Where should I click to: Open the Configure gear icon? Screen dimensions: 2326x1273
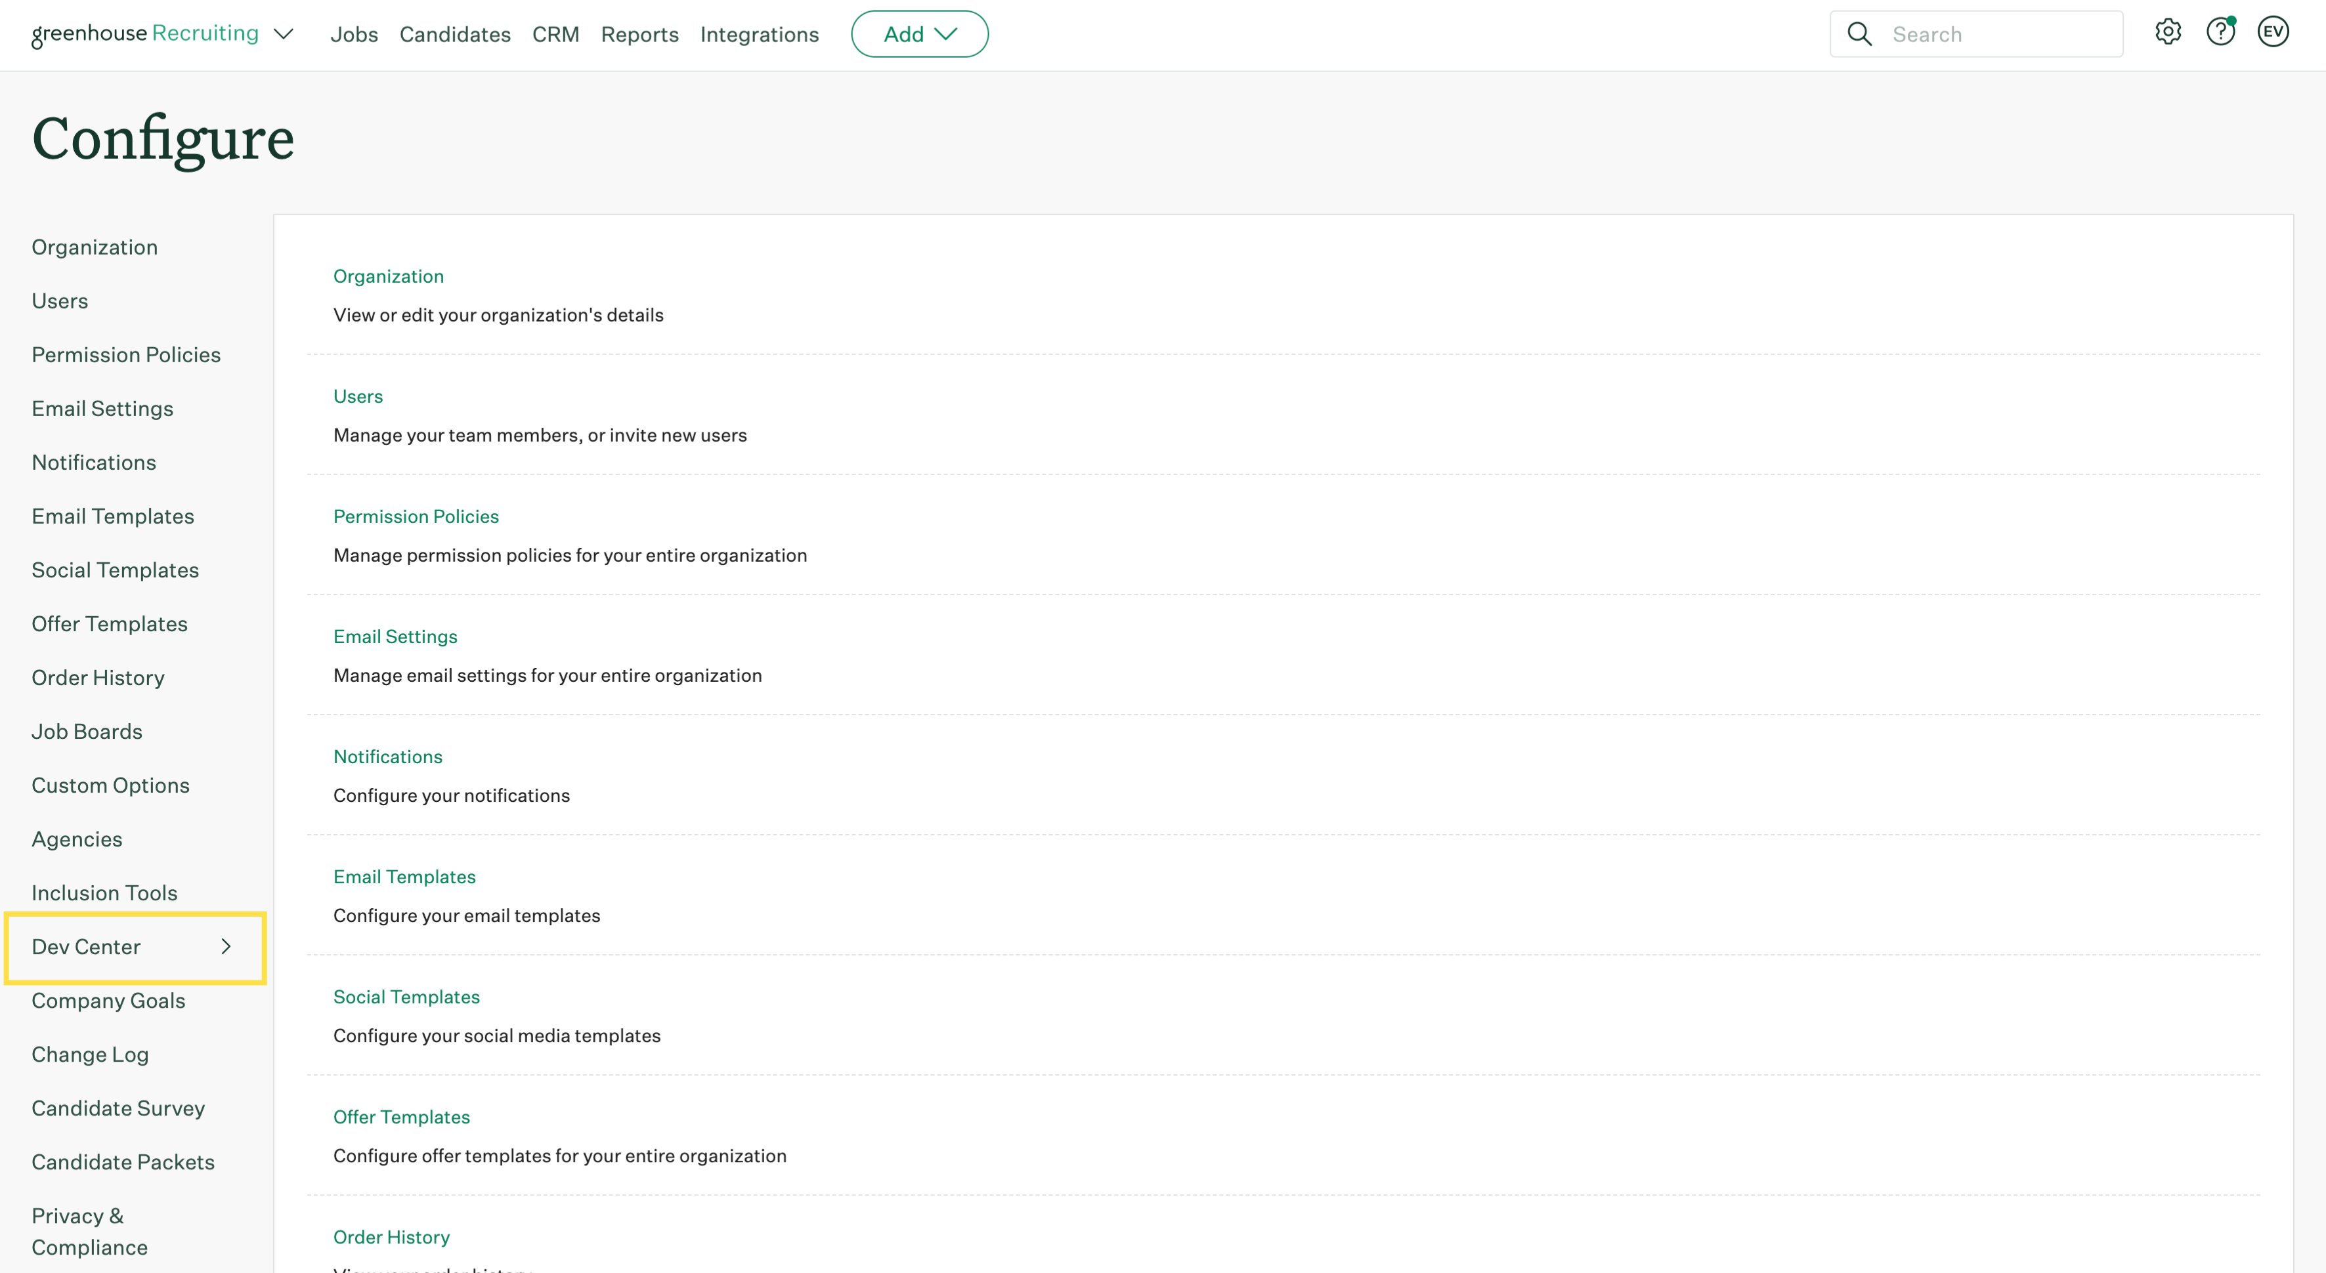click(x=2167, y=32)
